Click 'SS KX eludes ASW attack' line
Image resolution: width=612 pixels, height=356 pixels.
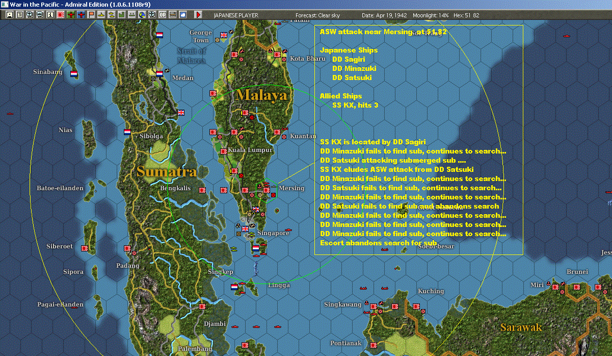tap(396, 169)
